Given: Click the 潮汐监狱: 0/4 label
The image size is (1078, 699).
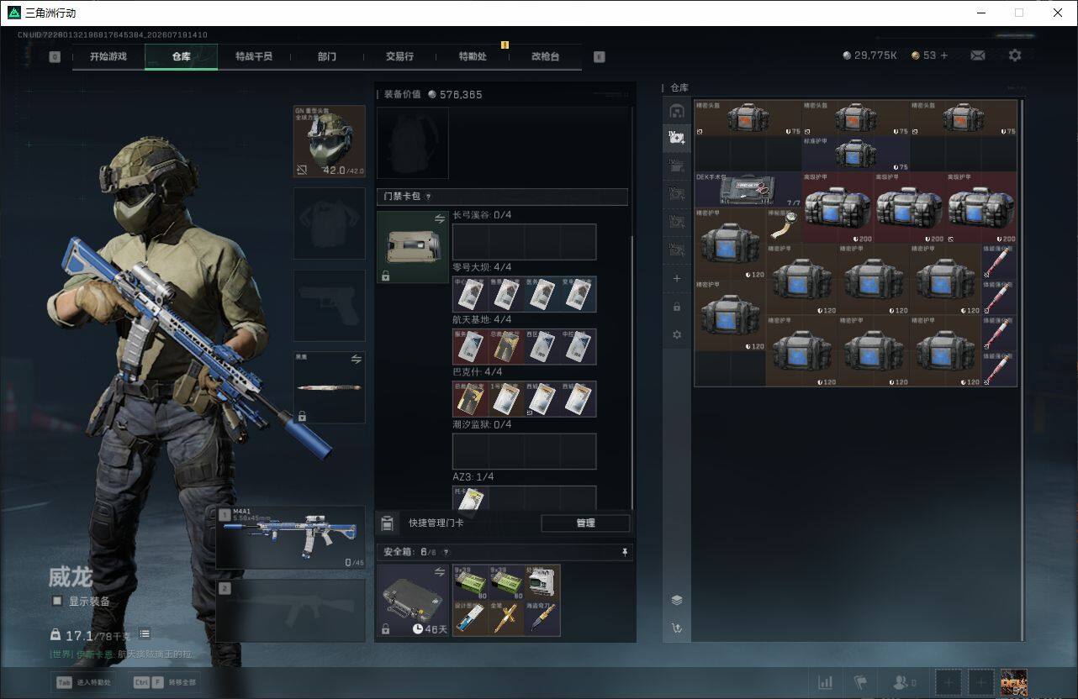Looking at the screenshot, I should [482, 424].
